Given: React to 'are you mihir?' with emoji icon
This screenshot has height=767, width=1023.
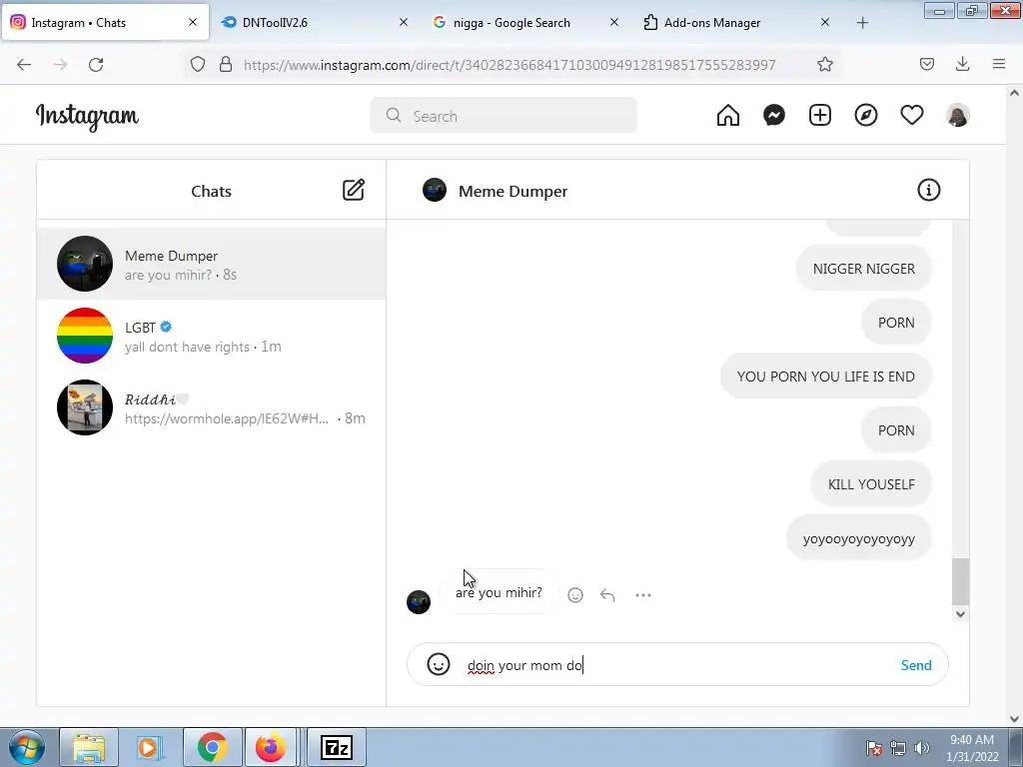Looking at the screenshot, I should [x=575, y=595].
